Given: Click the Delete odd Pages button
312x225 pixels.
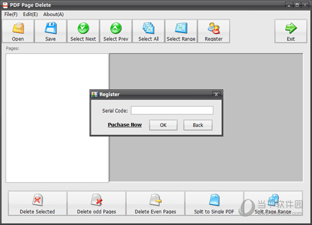Looking at the screenshot, I should pyautogui.click(x=96, y=203).
